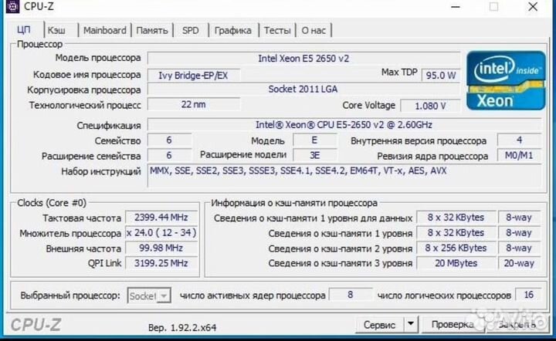Select the Расширение модели value 3E
The width and height of the screenshot is (556, 341).
[314, 155]
